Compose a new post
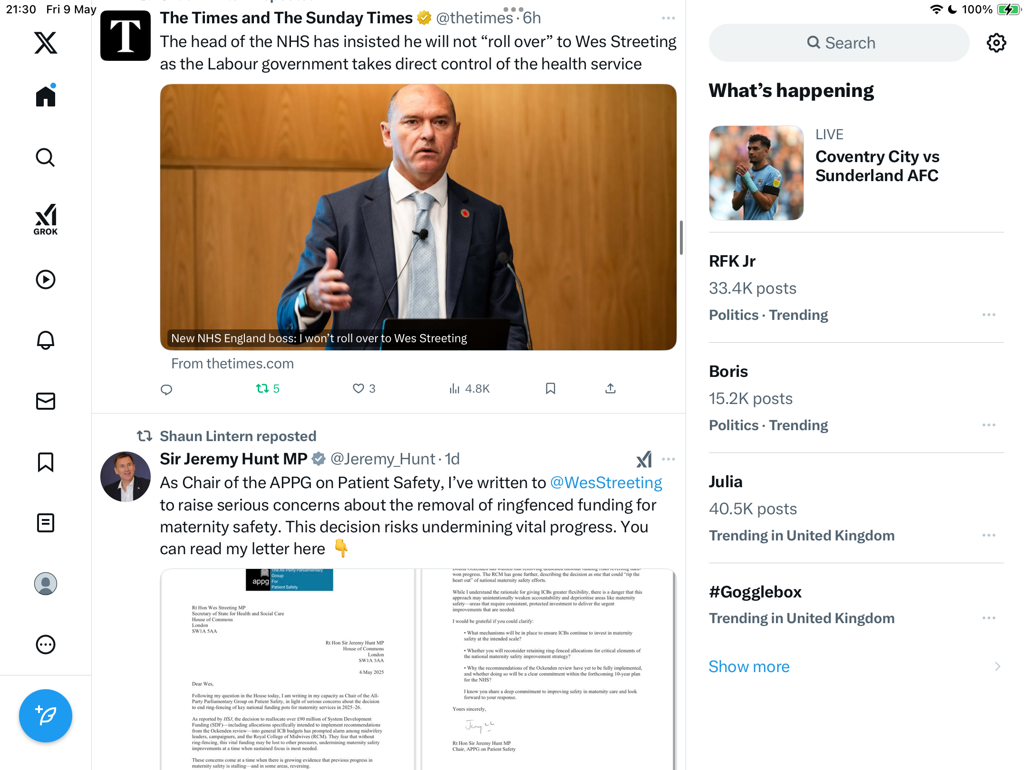 point(46,715)
